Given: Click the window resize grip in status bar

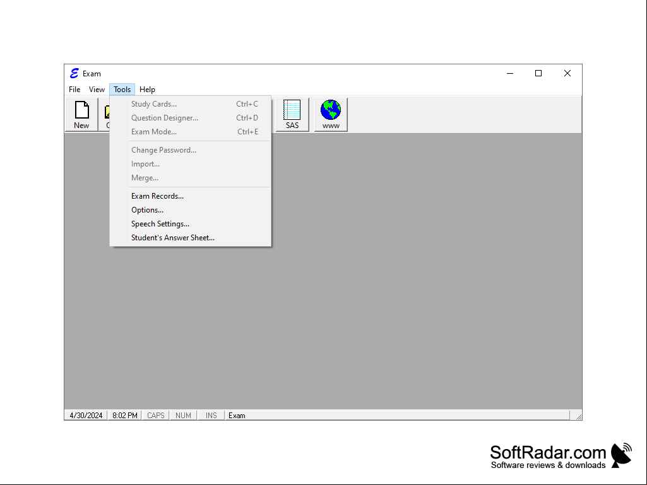Looking at the screenshot, I should [578, 416].
